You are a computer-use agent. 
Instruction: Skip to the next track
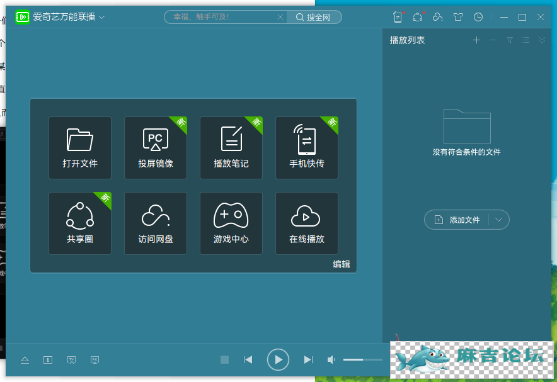click(308, 359)
